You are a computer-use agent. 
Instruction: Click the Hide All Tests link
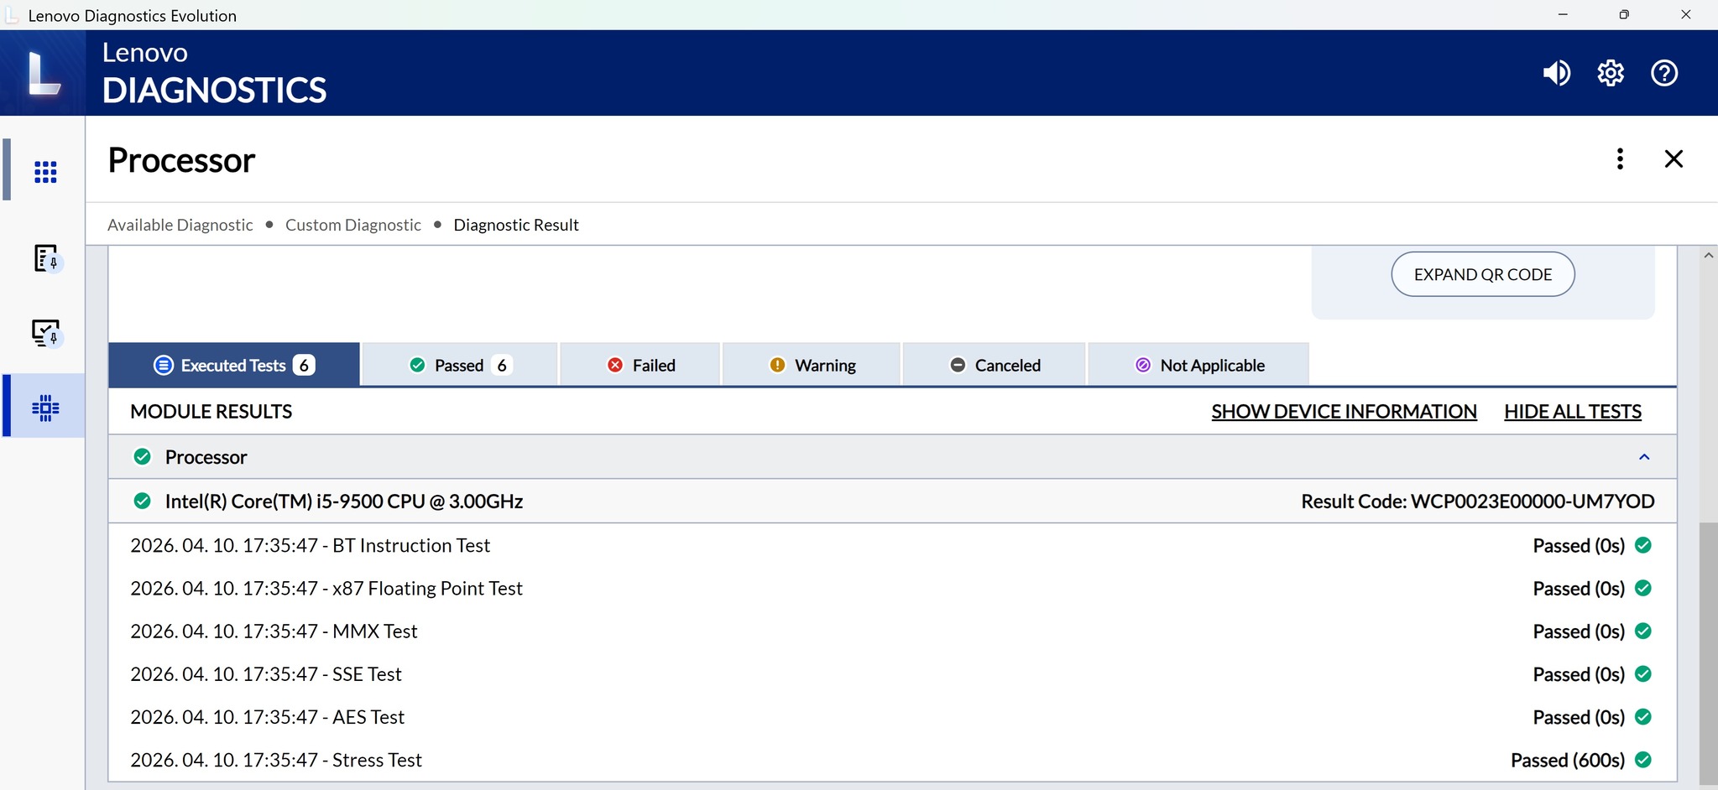click(1573, 412)
